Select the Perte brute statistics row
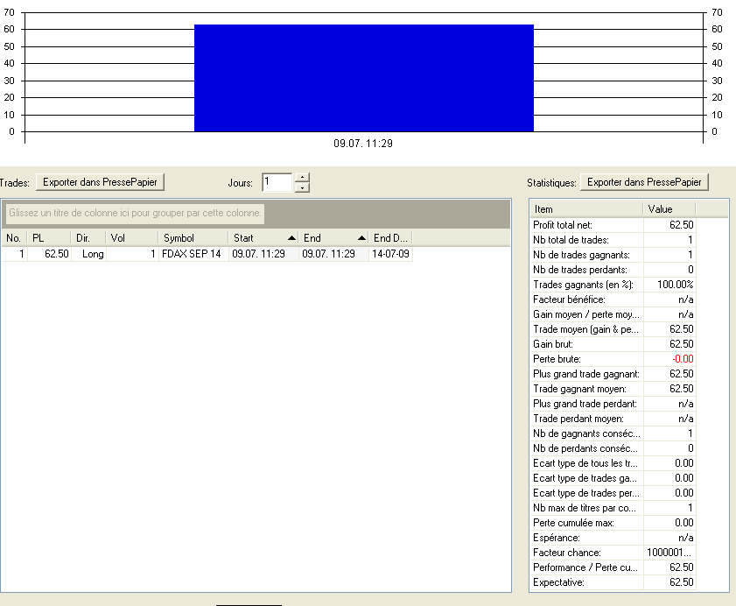This screenshot has height=606, width=736. point(613,359)
